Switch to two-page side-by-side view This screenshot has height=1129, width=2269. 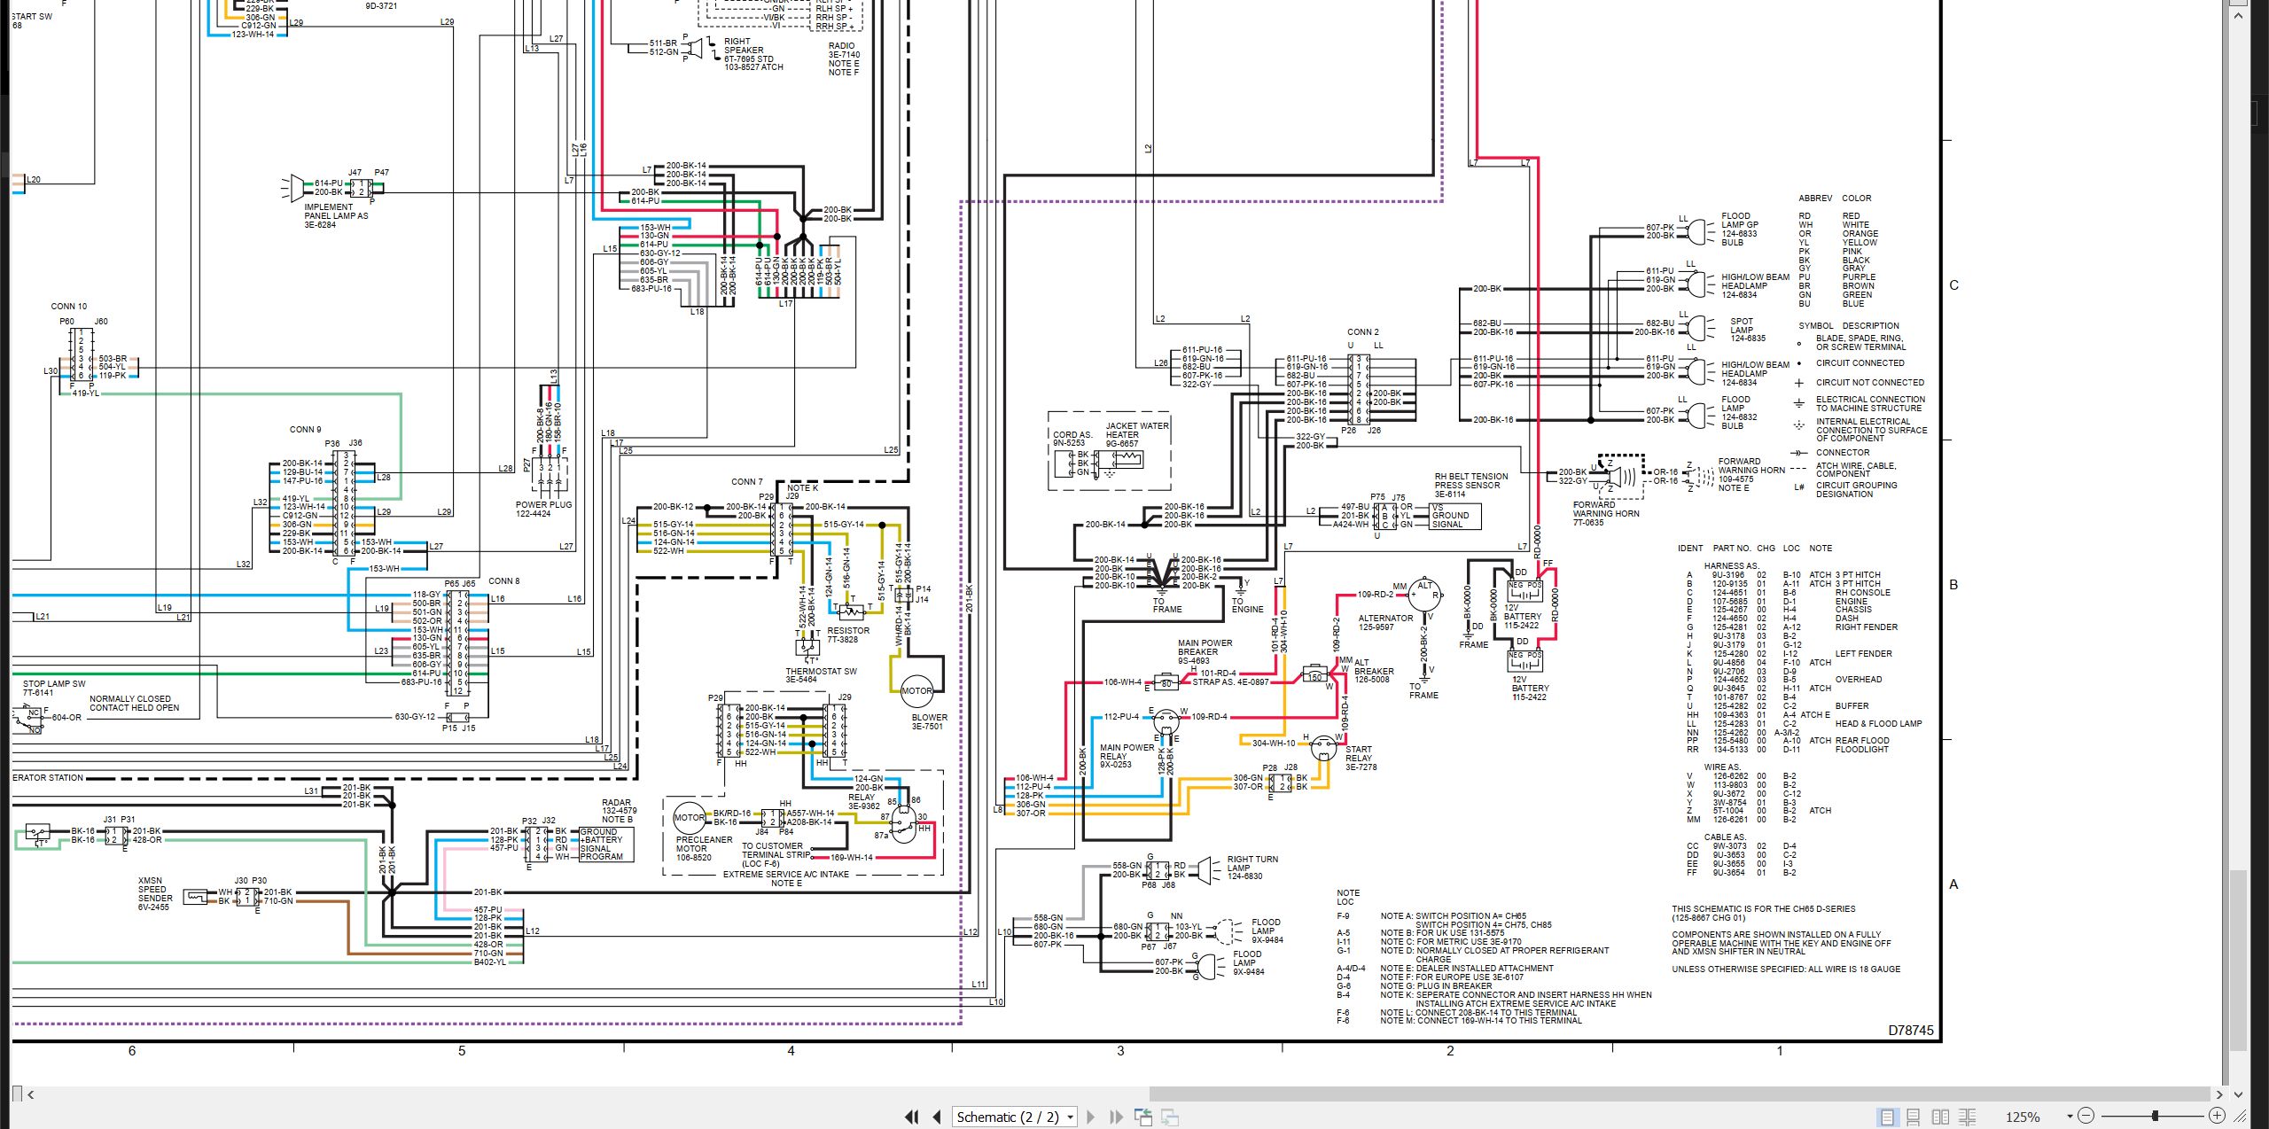tap(1940, 1117)
